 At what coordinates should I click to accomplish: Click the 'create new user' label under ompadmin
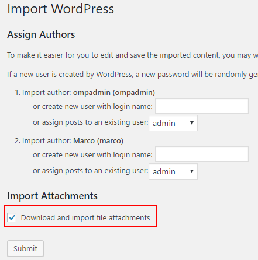(92, 107)
